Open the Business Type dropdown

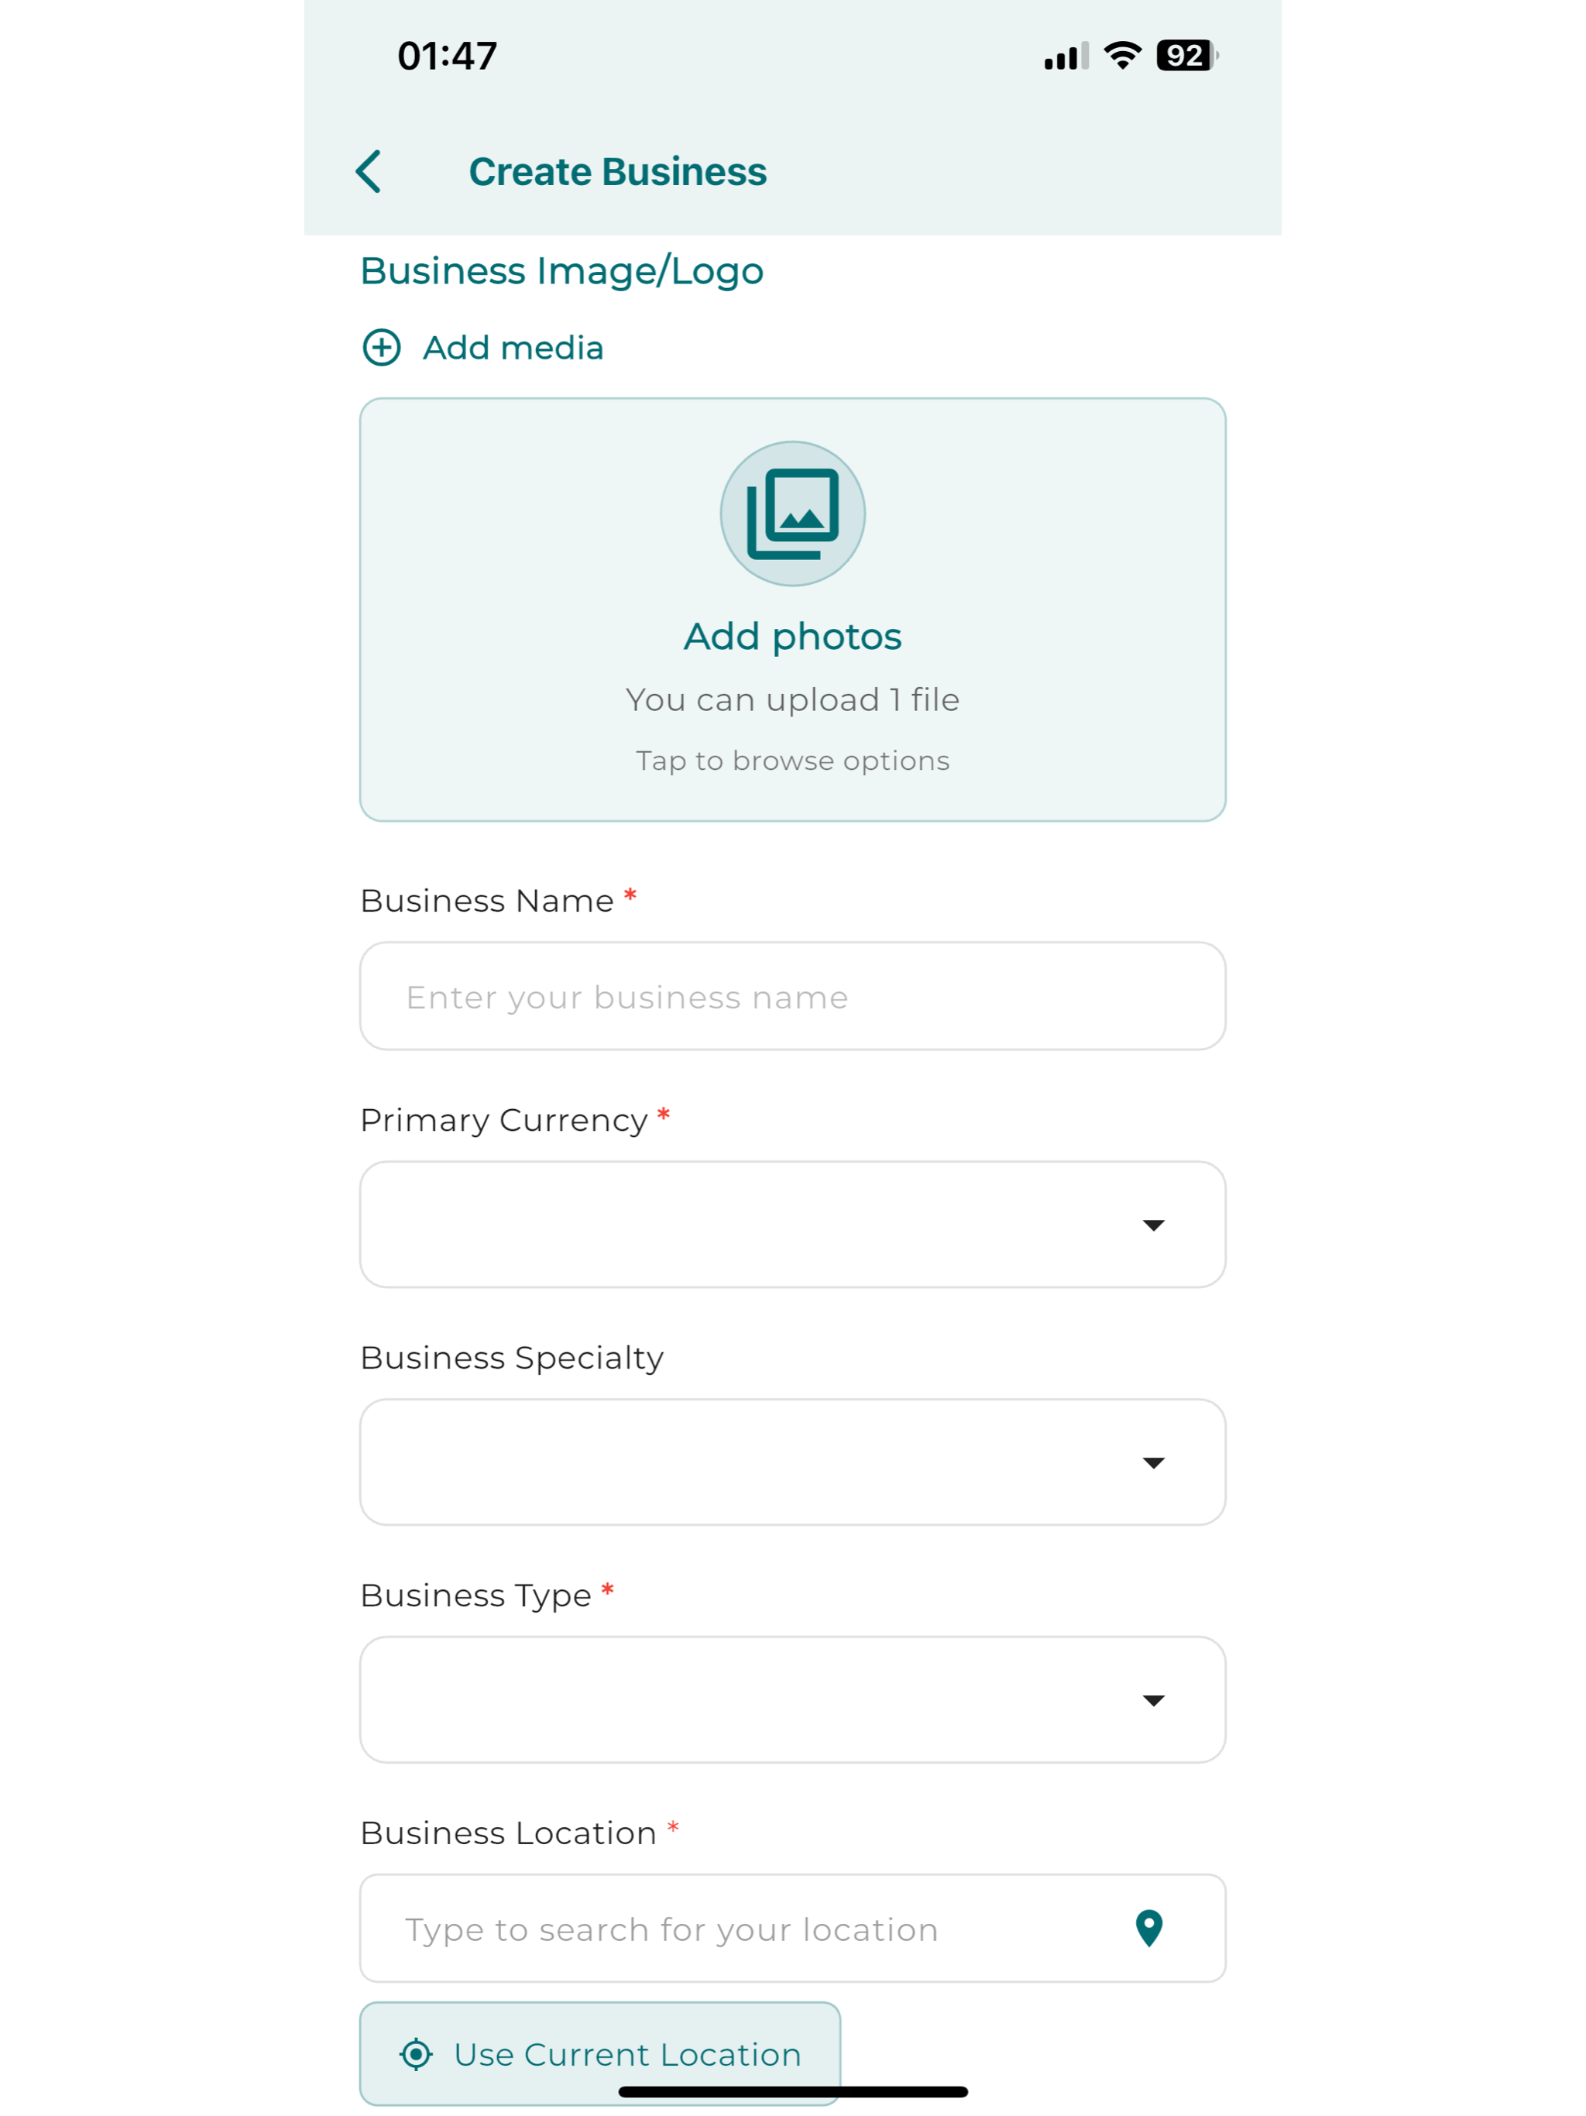pyautogui.click(x=792, y=1699)
